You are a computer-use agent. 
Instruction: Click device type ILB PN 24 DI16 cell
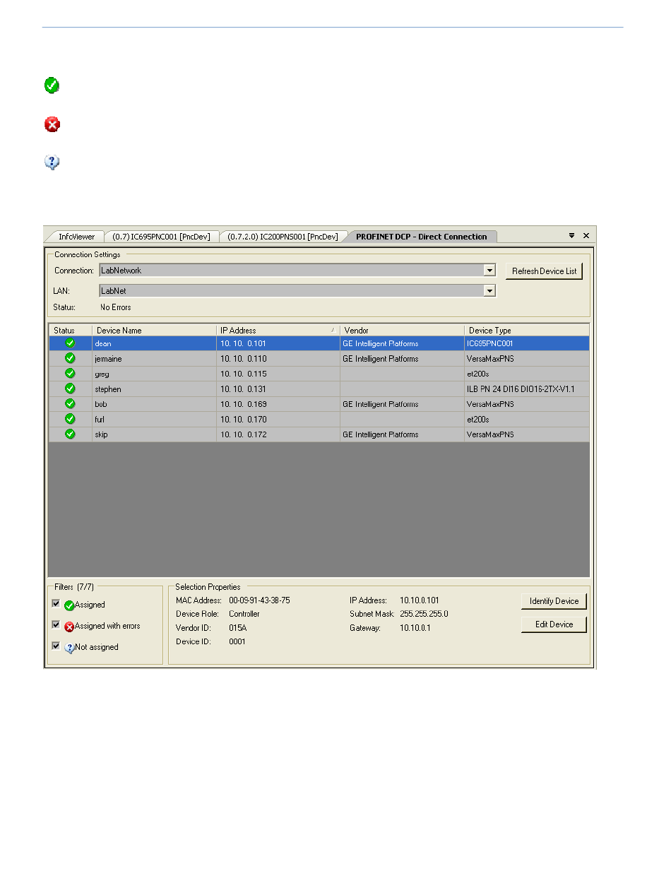tap(527, 389)
